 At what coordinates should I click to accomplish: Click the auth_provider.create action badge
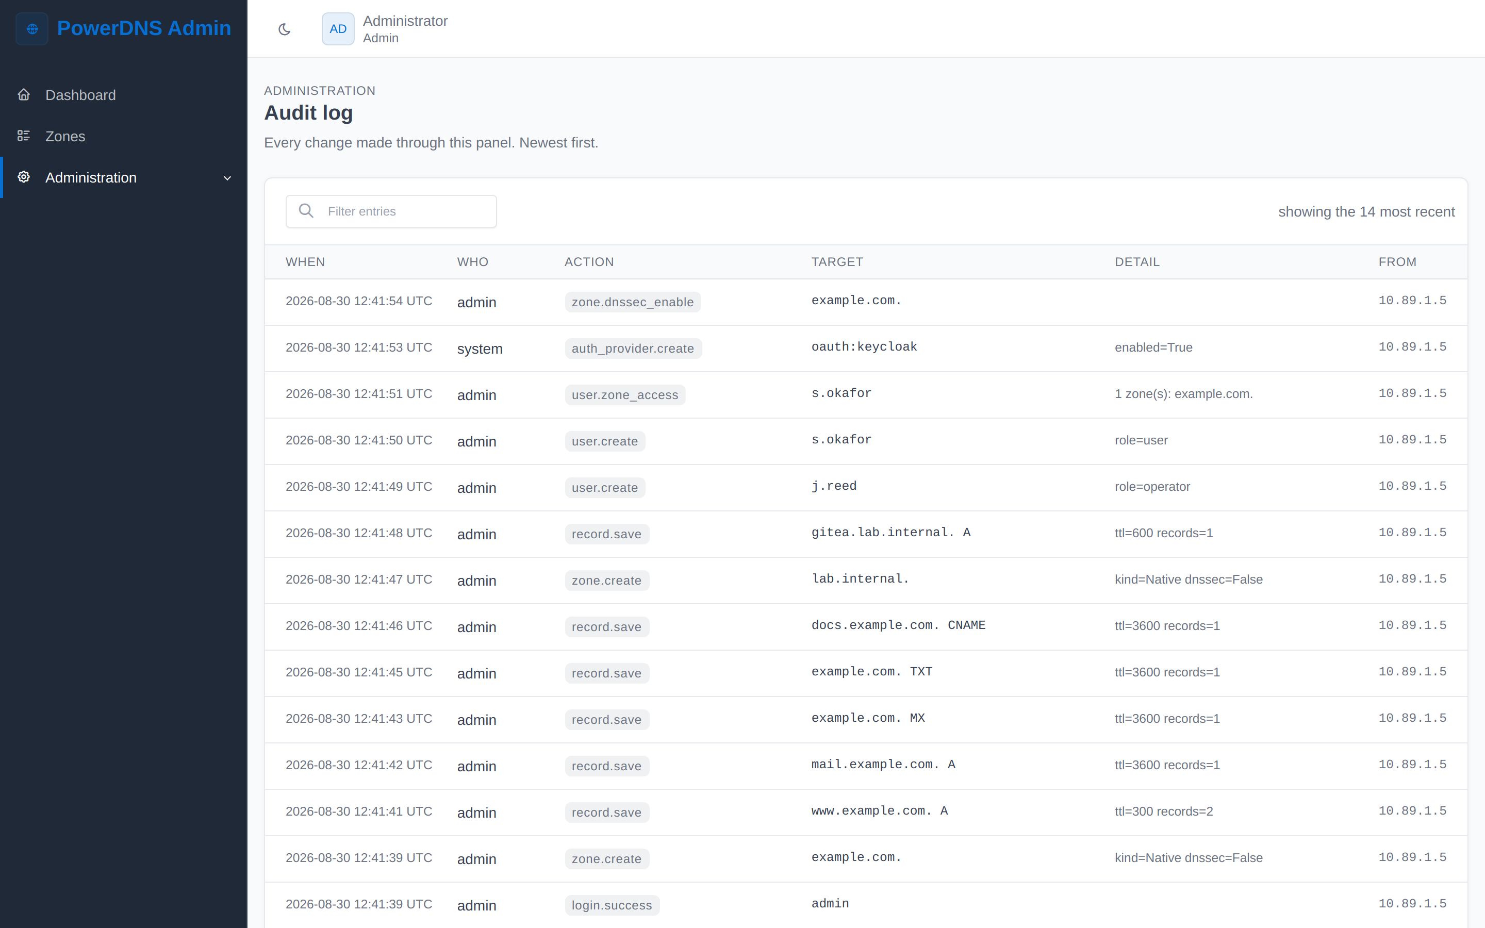633,349
